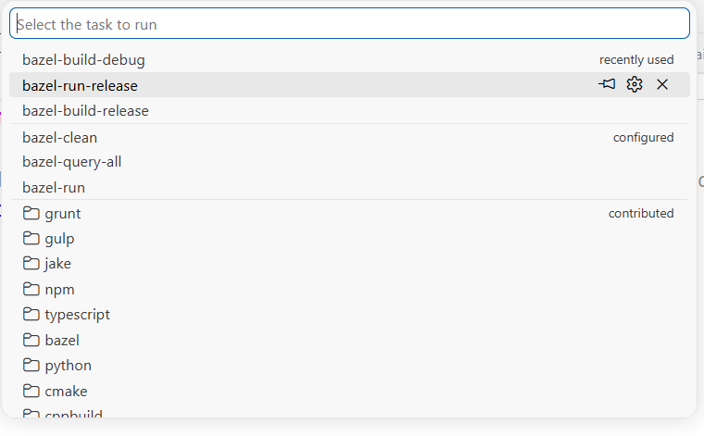The image size is (704, 436).
Task: Select the typescript task group label
Action: pyautogui.click(x=77, y=315)
